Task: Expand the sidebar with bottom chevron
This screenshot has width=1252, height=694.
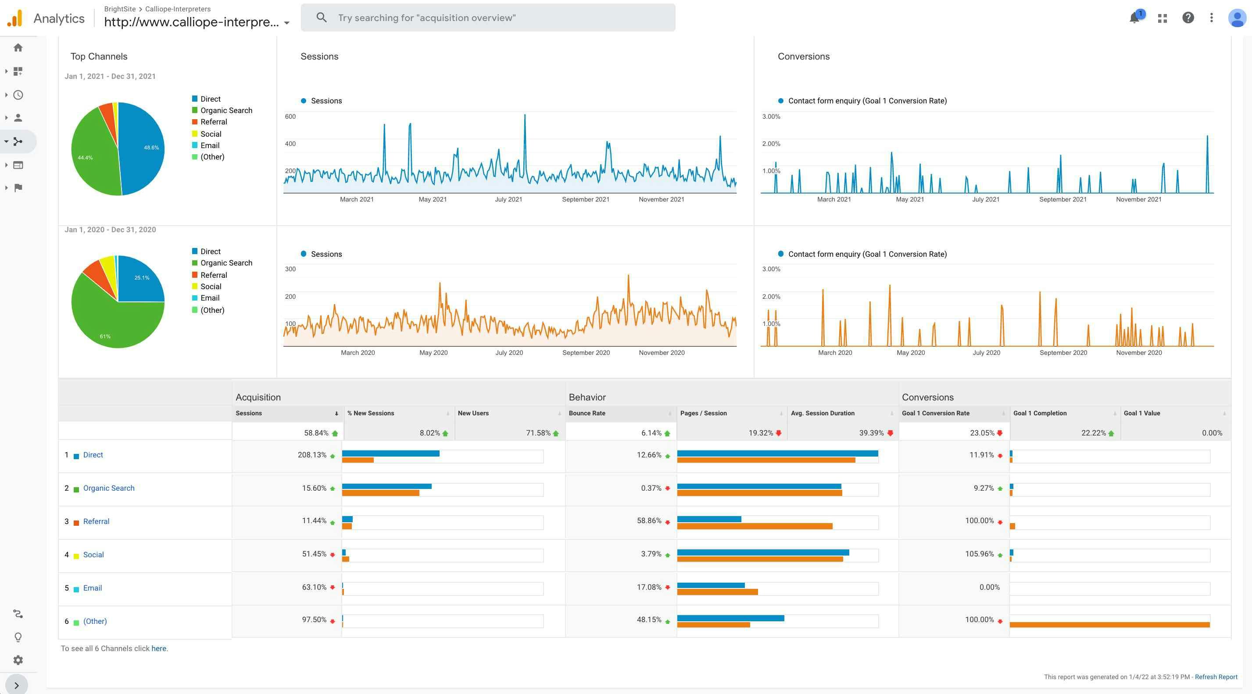Action: [x=17, y=685]
